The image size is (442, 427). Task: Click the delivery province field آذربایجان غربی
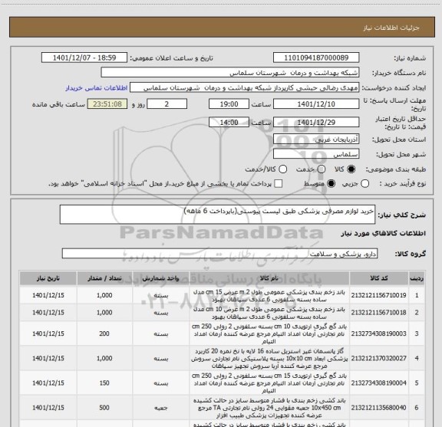pos(316,140)
